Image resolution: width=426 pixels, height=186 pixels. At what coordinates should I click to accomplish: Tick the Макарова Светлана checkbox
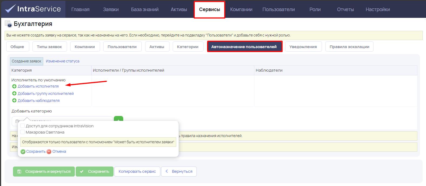(x=23, y=132)
